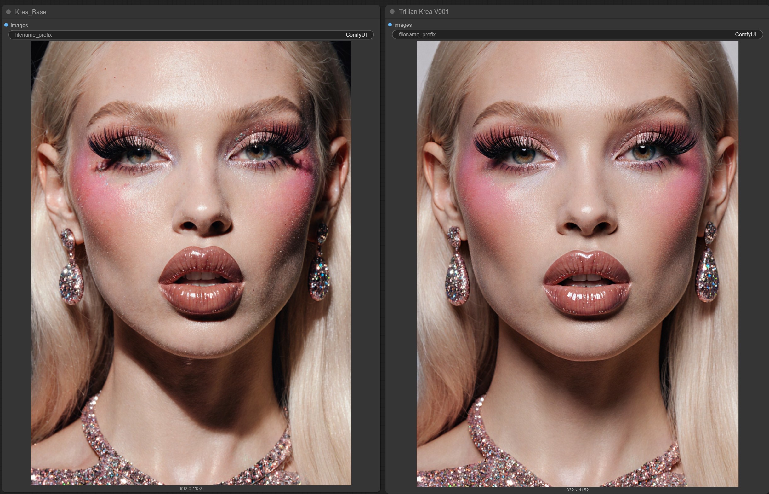769x494 pixels.
Task: Click the left earring in the Krea_Base preview
Action: click(x=71, y=266)
